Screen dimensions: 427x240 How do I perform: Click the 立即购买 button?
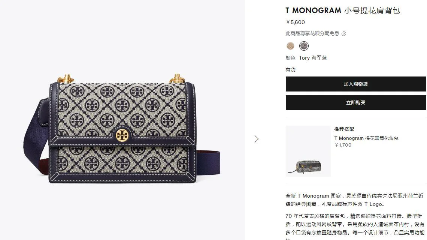click(x=356, y=103)
